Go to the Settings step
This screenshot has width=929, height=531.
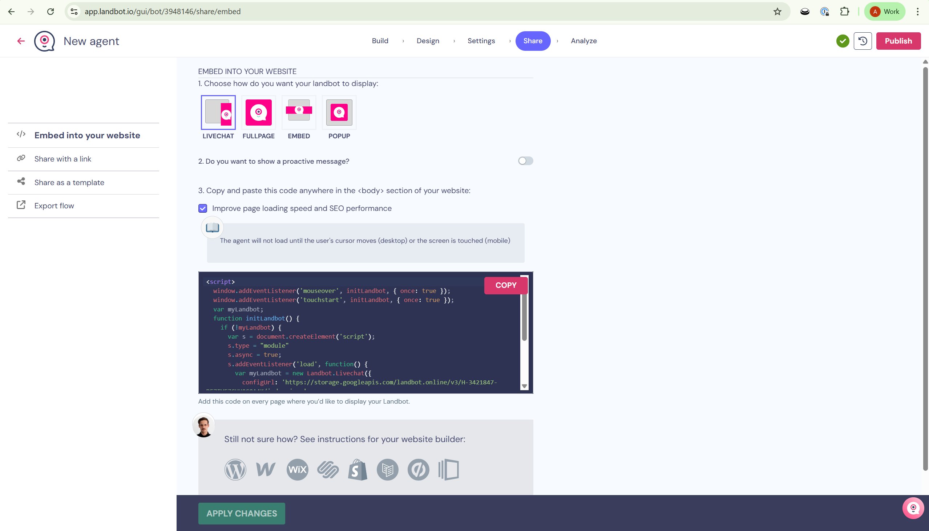(x=481, y=41)
